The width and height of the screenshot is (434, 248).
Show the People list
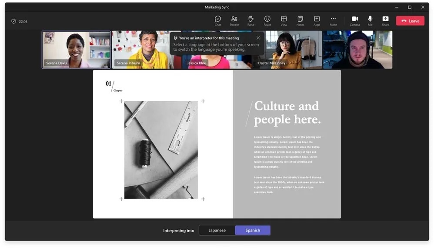coord(234,20)
